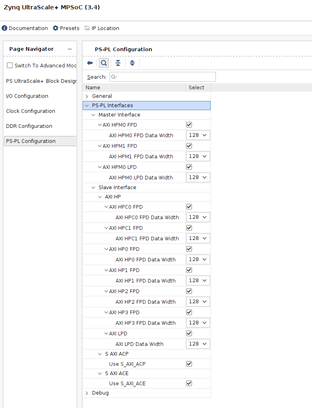Disable the AXI HP3 FPD checkbox
Image resolution: width=312 pixels, height=408 pixels.
pos(189,312)
